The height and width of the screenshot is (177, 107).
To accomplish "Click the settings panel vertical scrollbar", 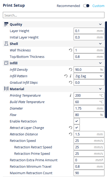I will pyautogui.click(x=106, y=70).
